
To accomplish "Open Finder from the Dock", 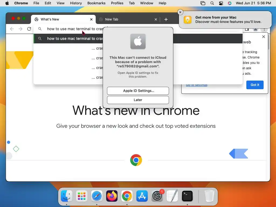I will pyautogui.click(x=67, y=196).
